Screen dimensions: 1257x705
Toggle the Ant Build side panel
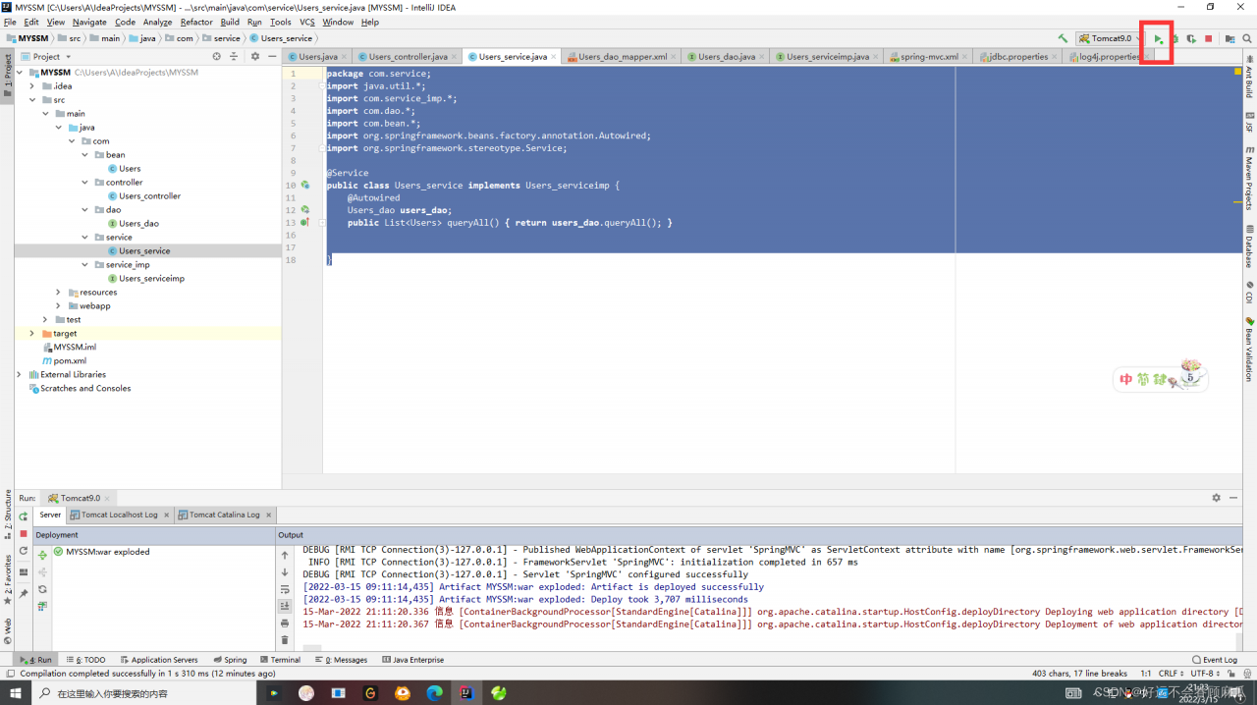point(1249,78)
